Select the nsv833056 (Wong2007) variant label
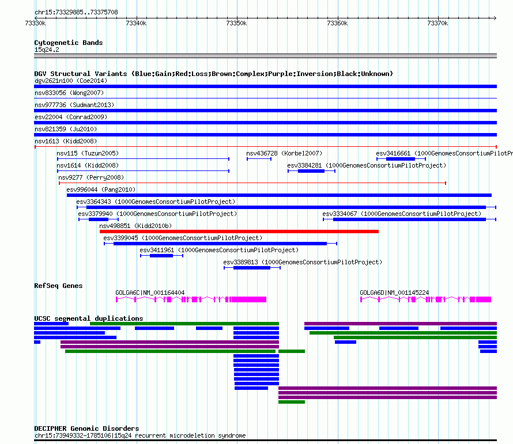The width and height of the screenshot is (513, 444). [69, 93]
